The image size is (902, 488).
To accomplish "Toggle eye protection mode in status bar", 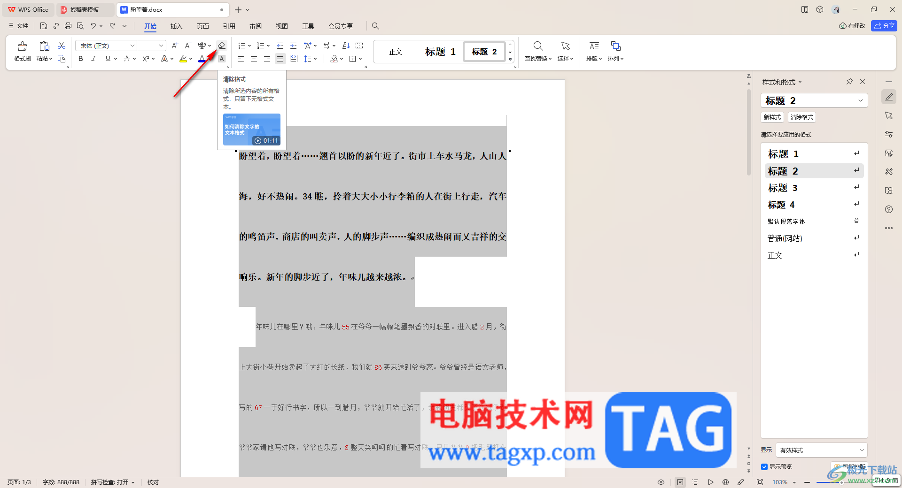I will 661,482.
